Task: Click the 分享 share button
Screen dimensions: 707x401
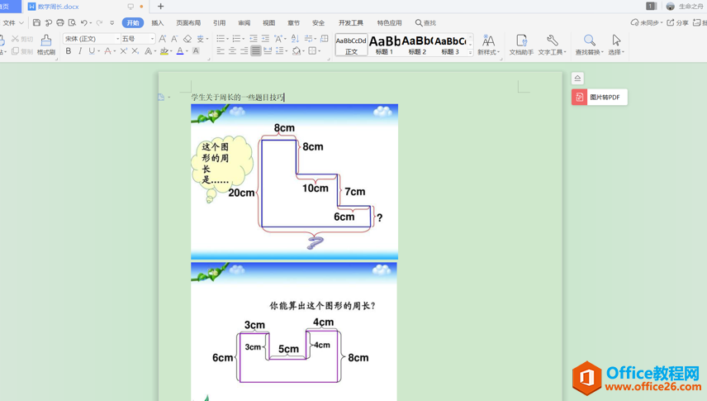Action: point(677,23)
